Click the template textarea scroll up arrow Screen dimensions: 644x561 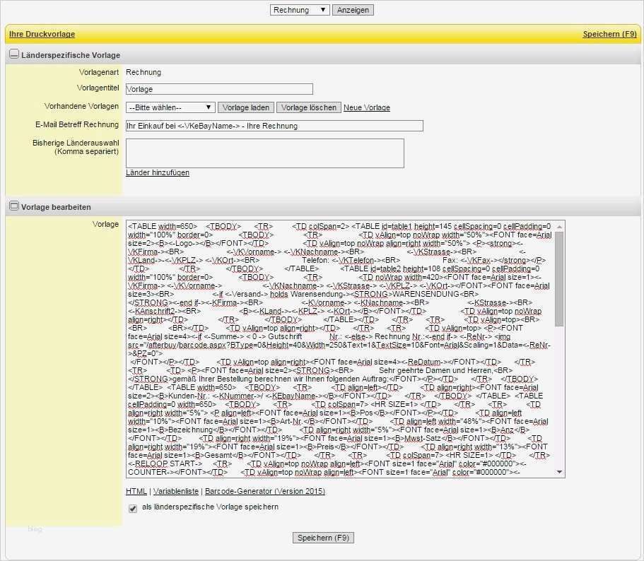pos(559,227)
